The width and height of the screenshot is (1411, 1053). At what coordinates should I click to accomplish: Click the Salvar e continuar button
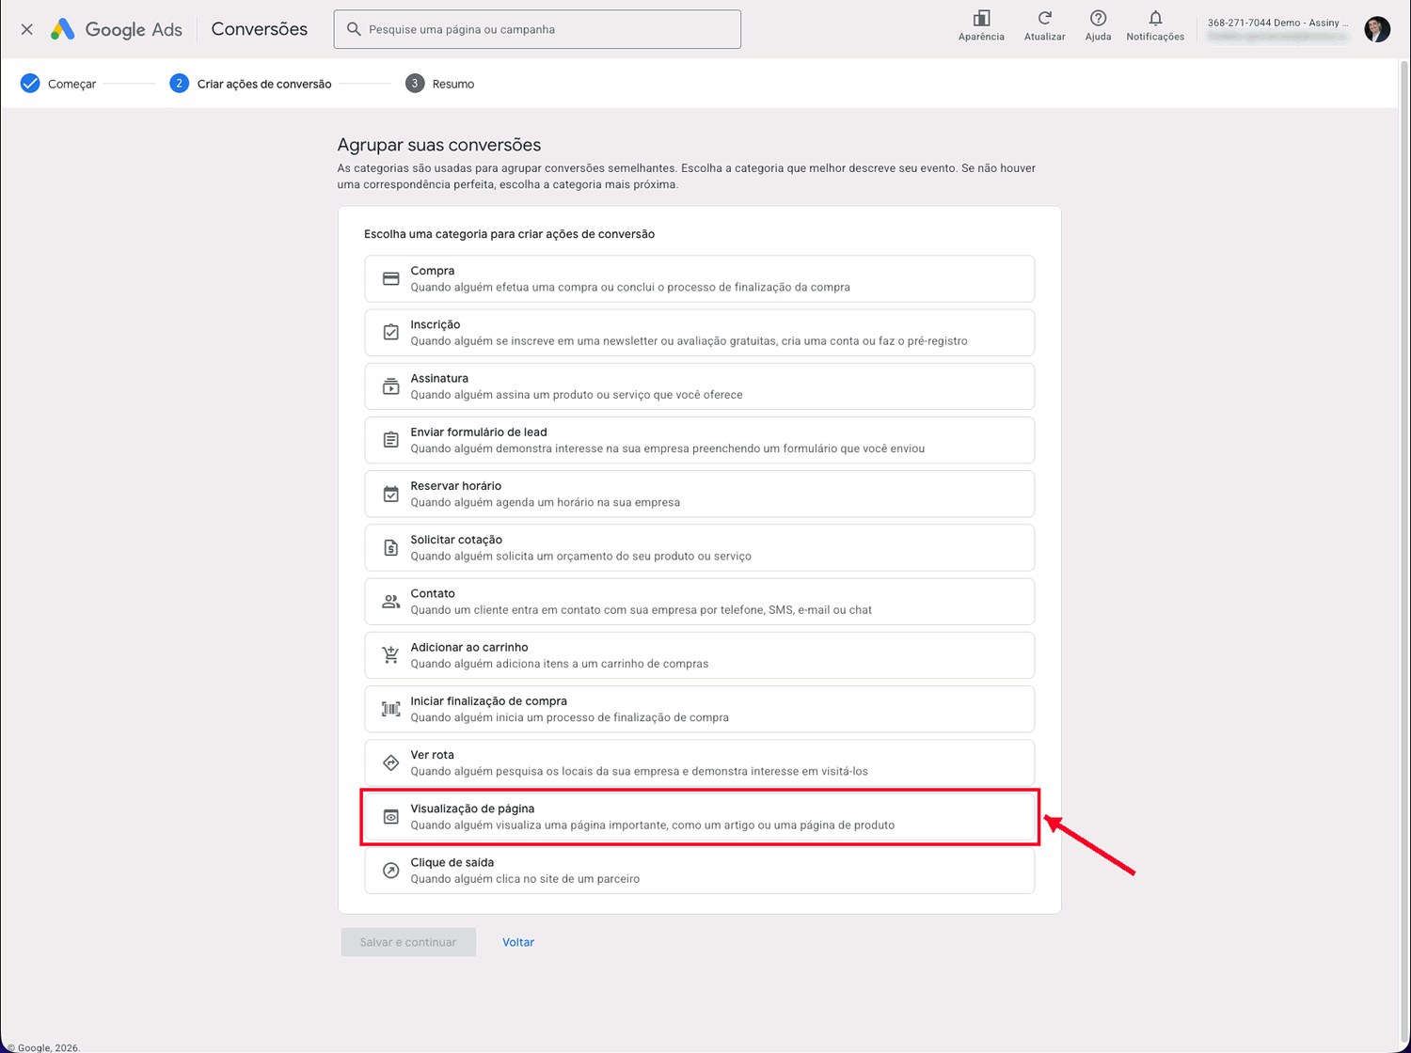point(408,942)
